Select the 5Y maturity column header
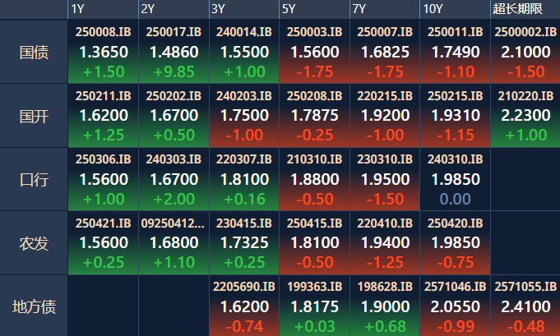The height and width of the screenshot is (336, 560). [289, 9]
